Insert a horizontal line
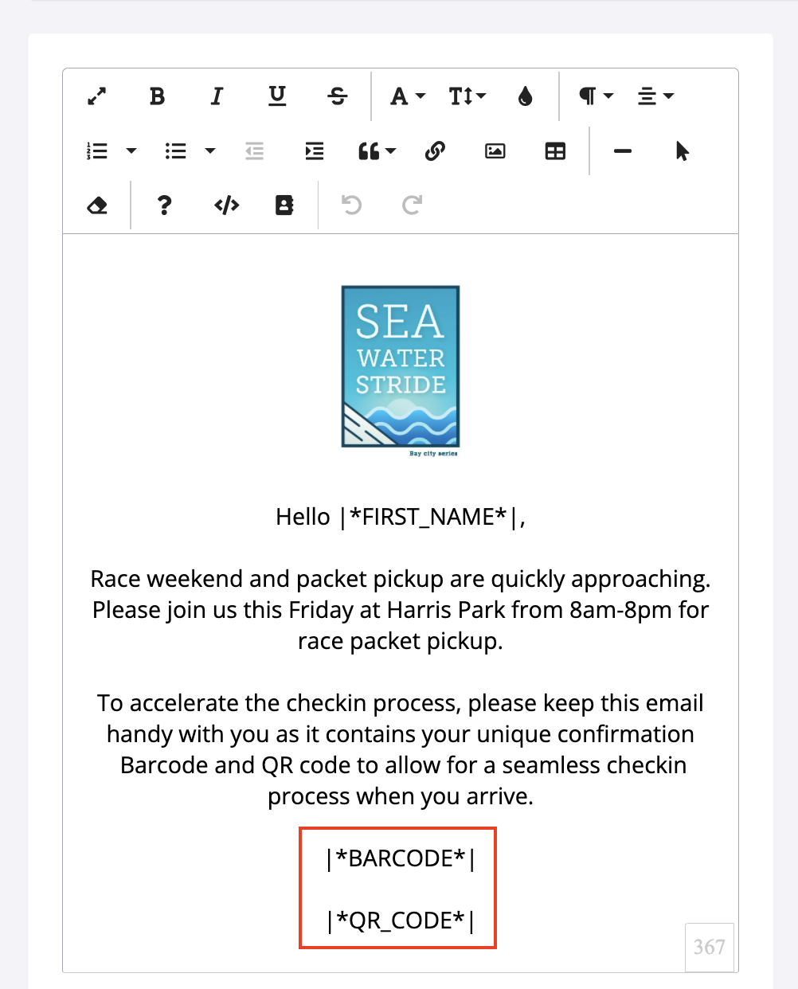The width and height of the screenshot is (798, 989). [x=623, y=150]
